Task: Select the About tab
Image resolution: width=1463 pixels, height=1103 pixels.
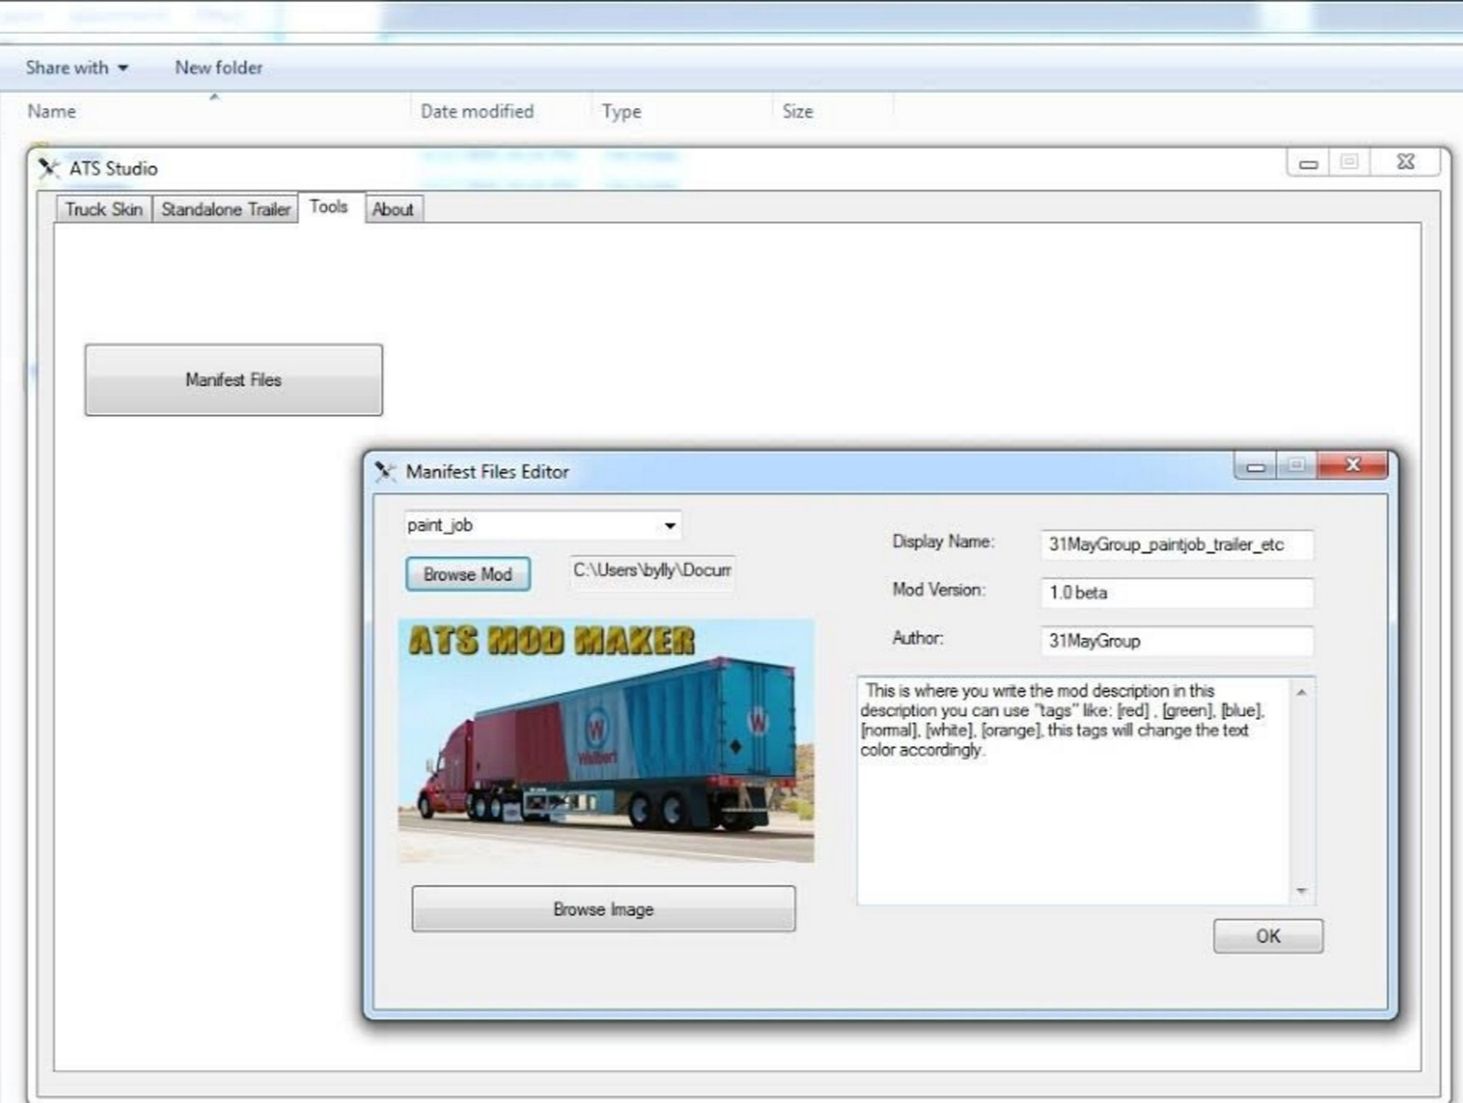Action: [393, 209]
